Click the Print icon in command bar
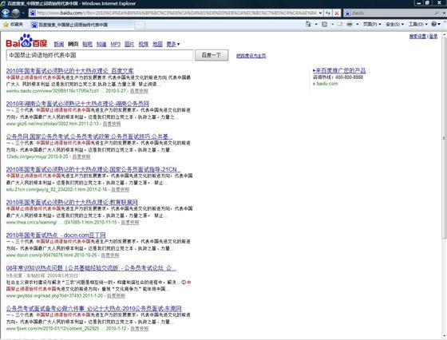 350,24
